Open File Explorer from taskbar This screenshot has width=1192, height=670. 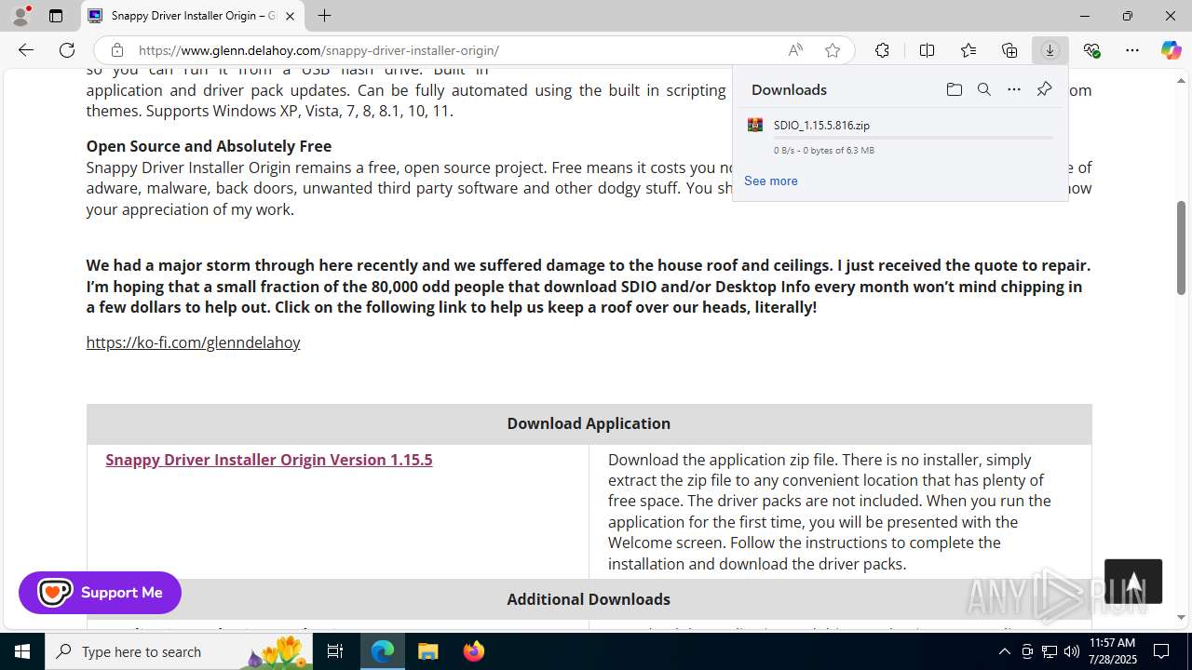pos(427,651)
